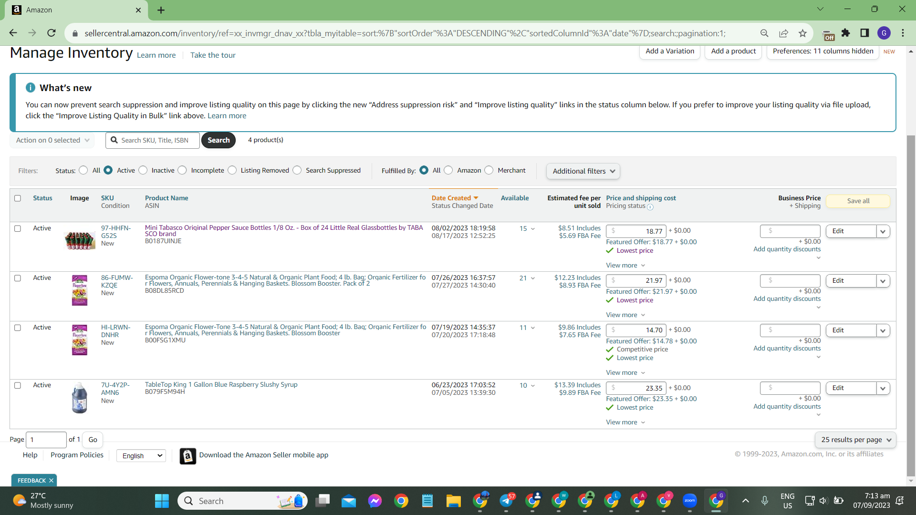Close the Amazon browser tab

pos(138,10)
